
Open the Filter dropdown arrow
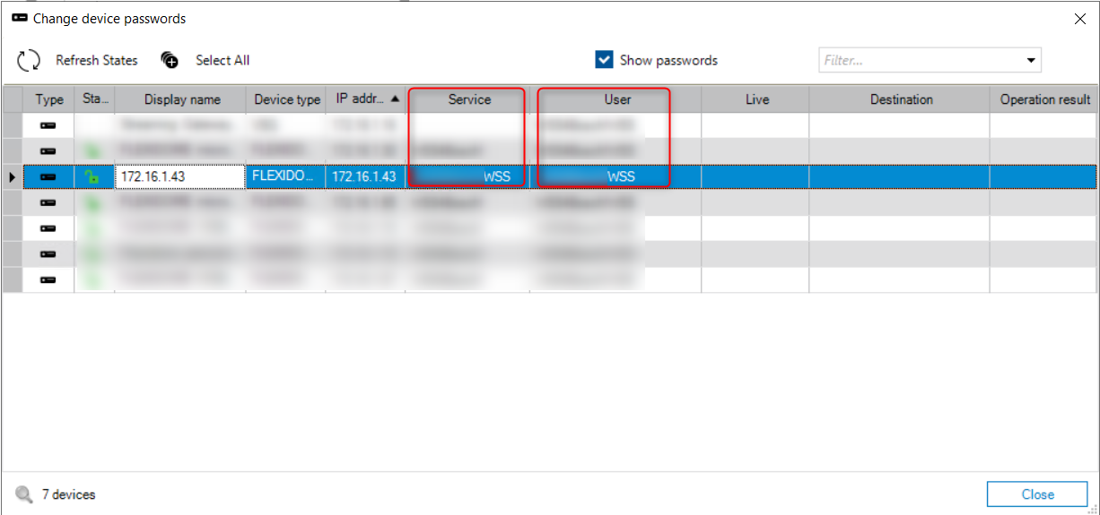coord(1030,61)
